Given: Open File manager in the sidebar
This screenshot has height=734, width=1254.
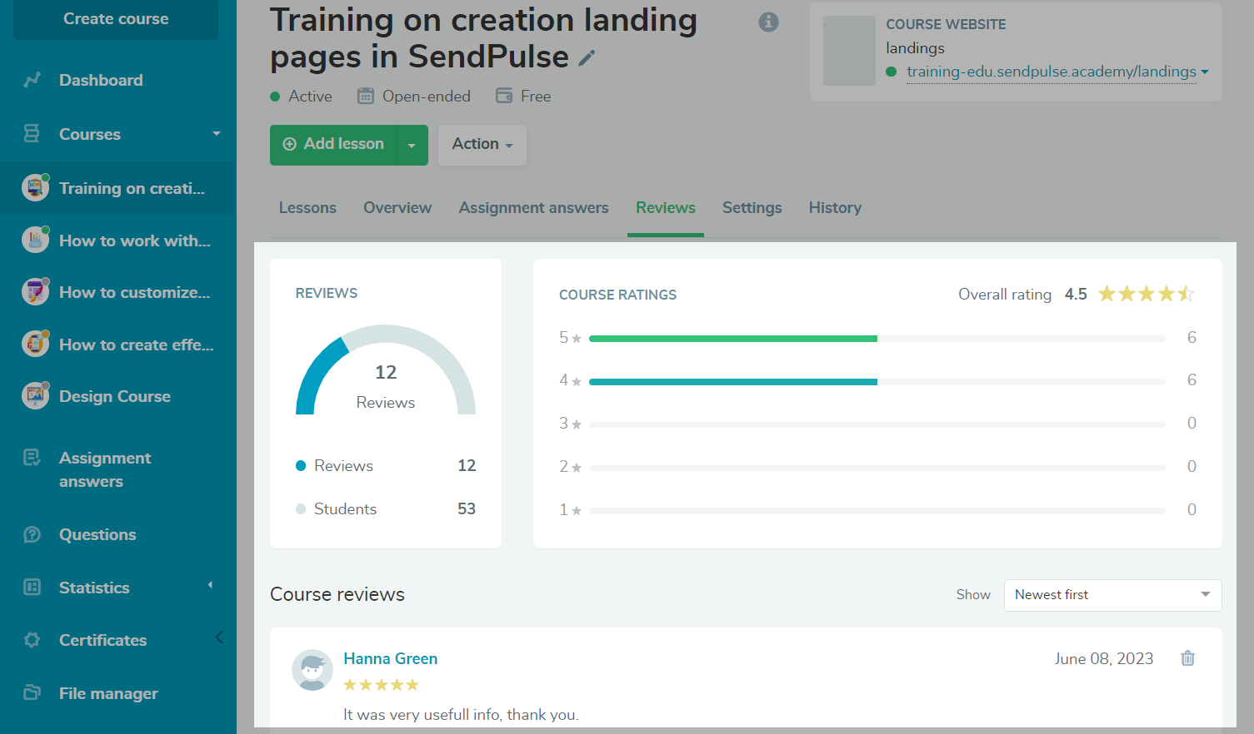Looking at the screenshot, I should pos(108,693).
